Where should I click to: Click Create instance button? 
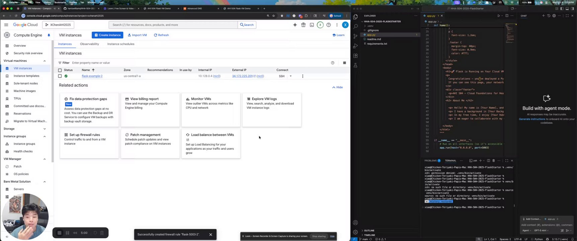click(107, 35)
